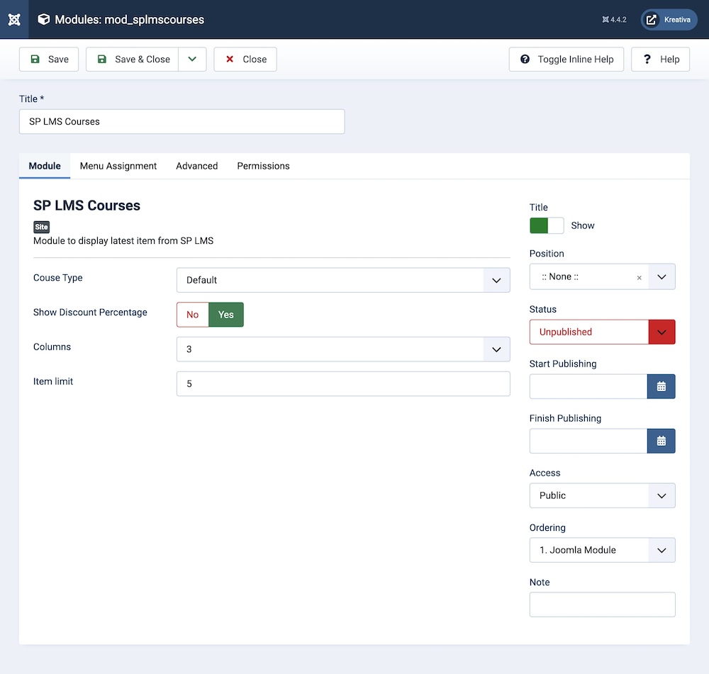The height and width of the screenshot is (674, 709).
Task: Click the Joomla 4.4.2 version indicator
Action: coord(614,20)
